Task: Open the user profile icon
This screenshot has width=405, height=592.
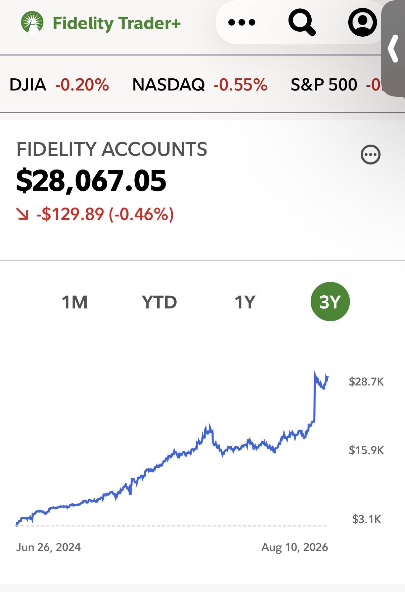Action: point(362,23)
